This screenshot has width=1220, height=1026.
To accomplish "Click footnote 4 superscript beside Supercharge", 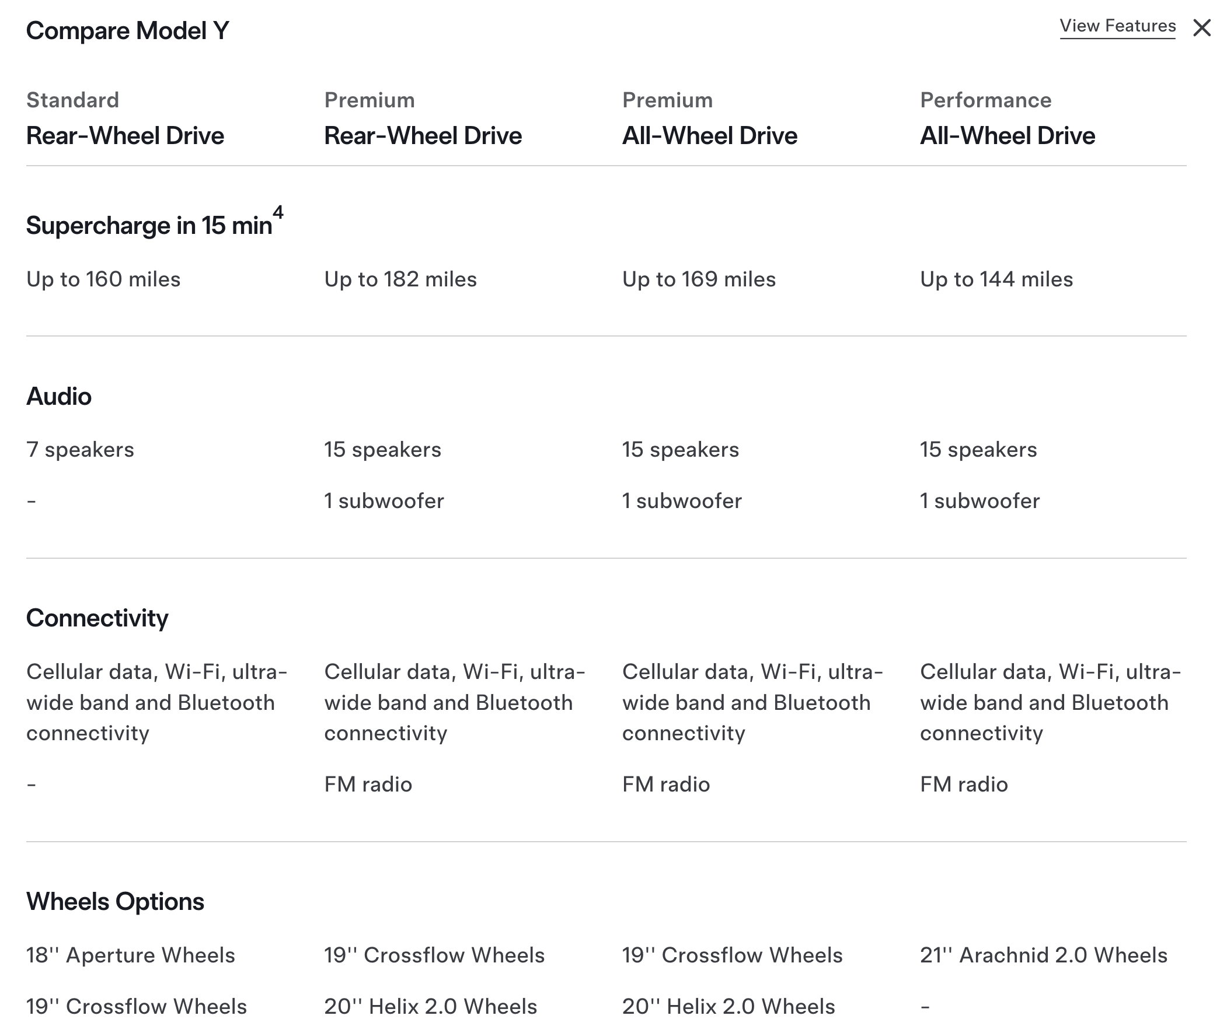I will pyautogui.click(x=278, y=212).
